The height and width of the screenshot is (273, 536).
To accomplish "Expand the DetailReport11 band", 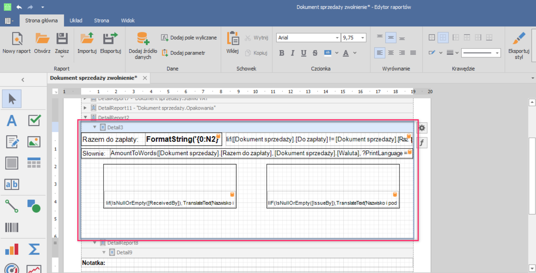I will click(85, 108).
